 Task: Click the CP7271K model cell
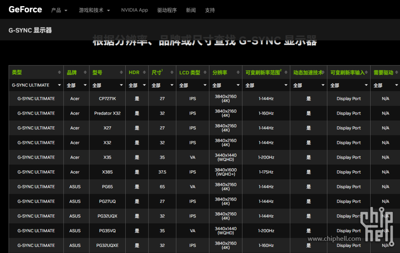pyautogui.click(x=107, y=99)
